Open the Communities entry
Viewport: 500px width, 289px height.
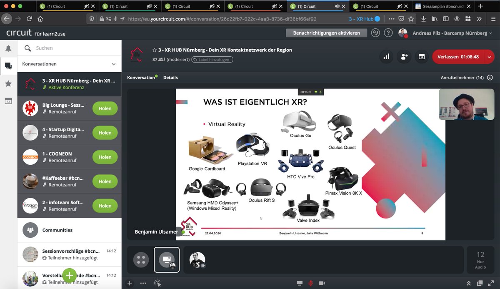pyautogui.click(x=70, y=230)
